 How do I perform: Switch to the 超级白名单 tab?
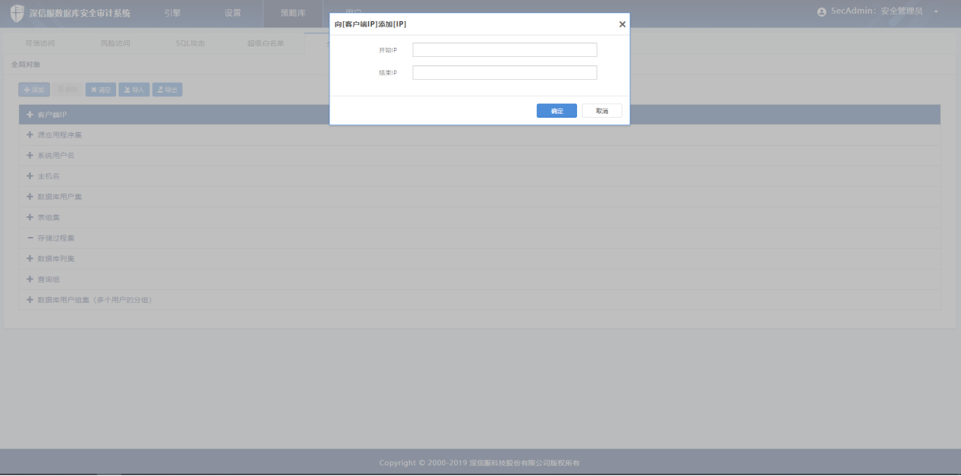266,43
